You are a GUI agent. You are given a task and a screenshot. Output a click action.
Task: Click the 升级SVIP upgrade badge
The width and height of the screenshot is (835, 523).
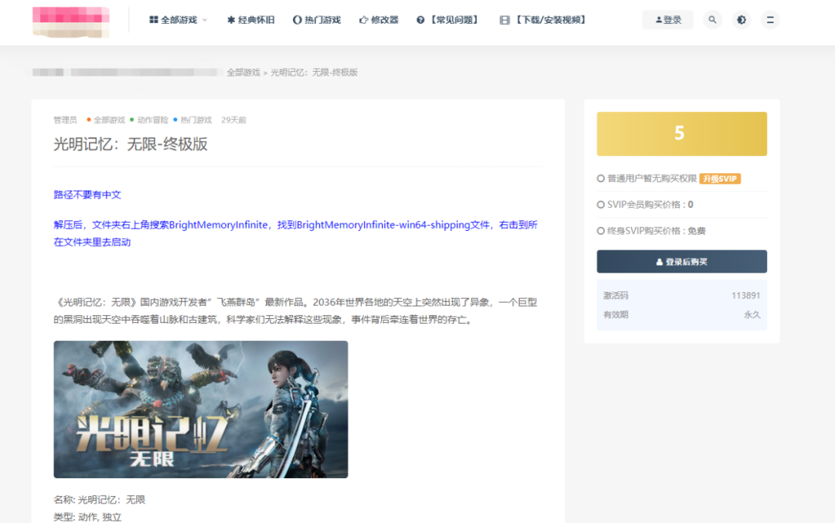(x=720, y=178)
